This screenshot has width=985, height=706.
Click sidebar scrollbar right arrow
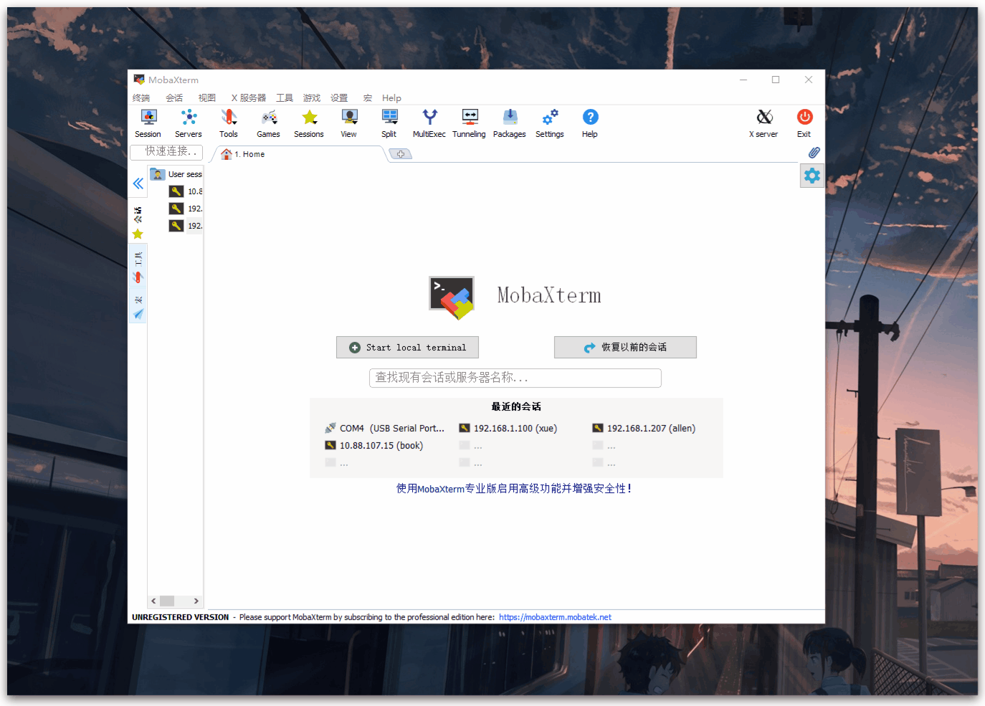(x=196, y=601)
